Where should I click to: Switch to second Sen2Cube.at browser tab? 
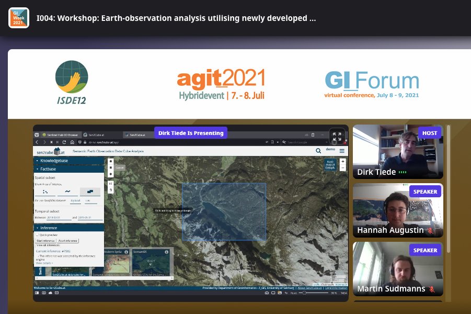(101, 135)
